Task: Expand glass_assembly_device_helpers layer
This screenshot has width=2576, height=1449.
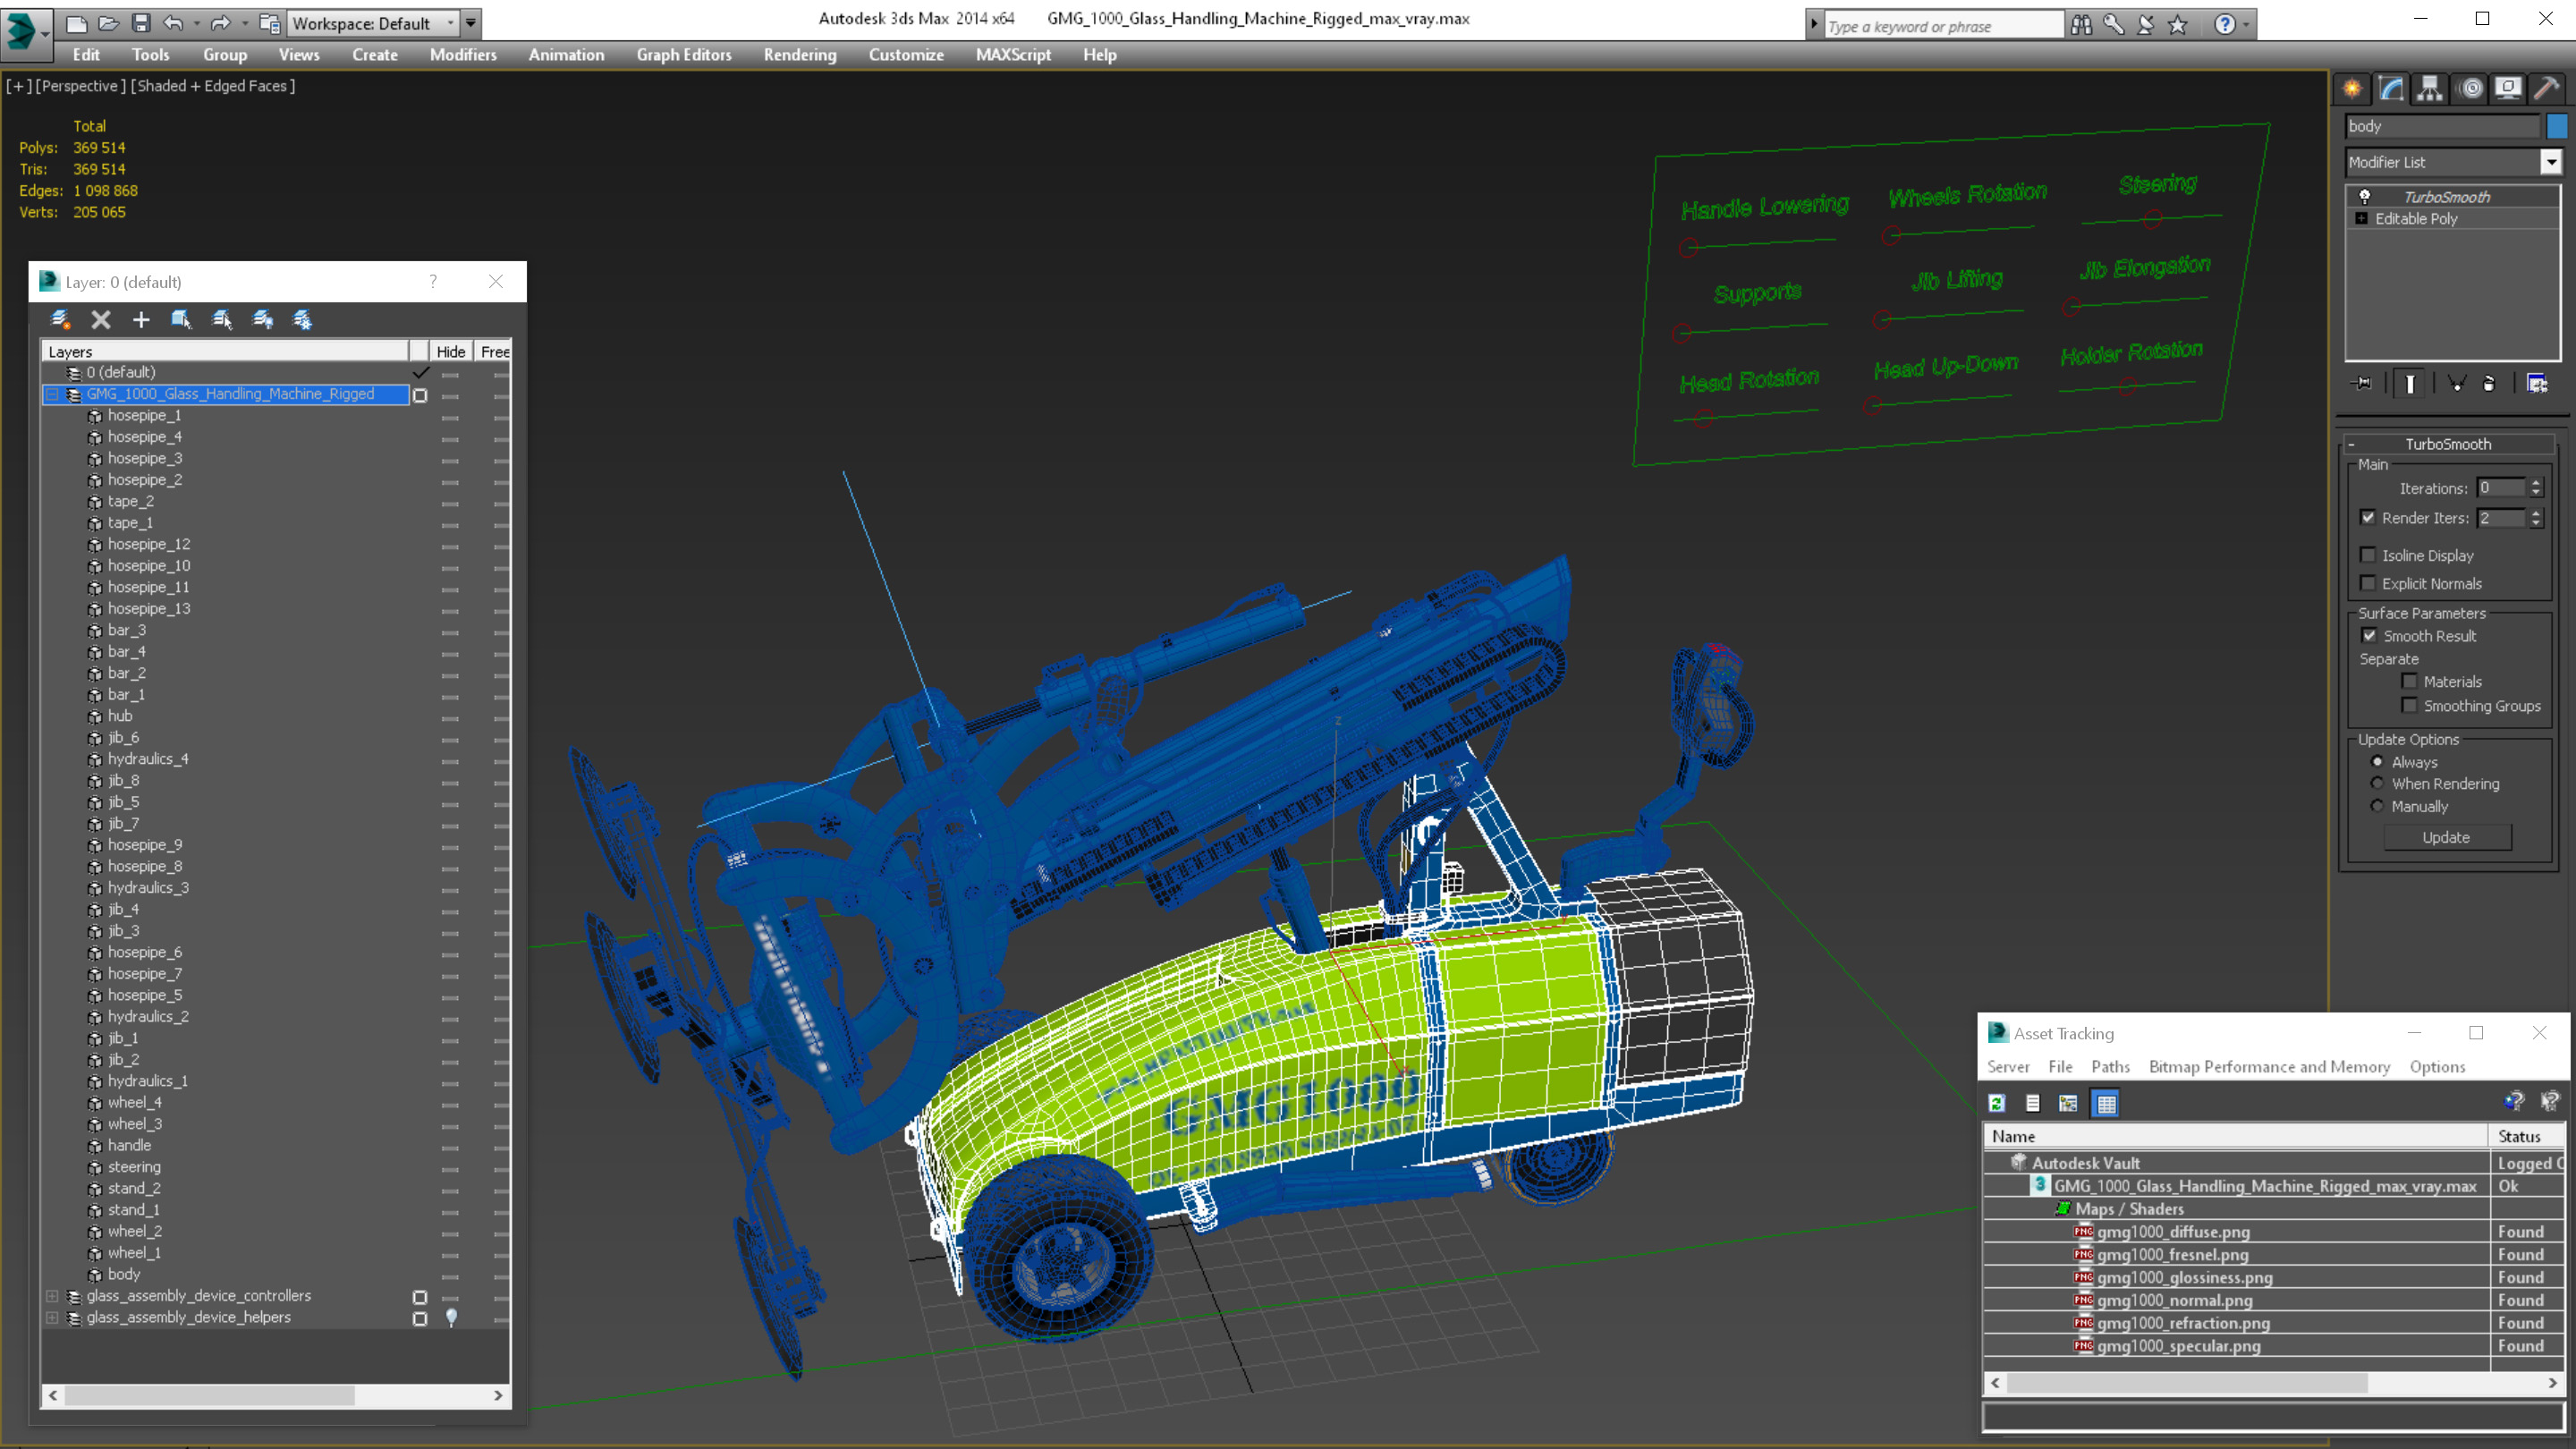Action: pos(53,1318)
